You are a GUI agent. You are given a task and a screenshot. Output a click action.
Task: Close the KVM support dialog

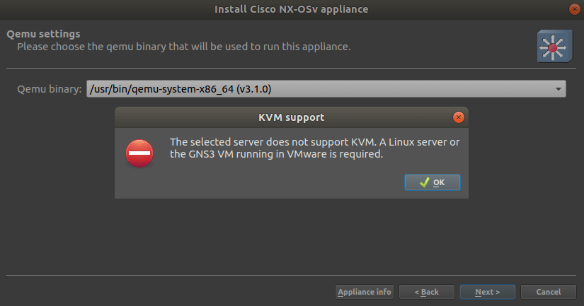point(458,117)
